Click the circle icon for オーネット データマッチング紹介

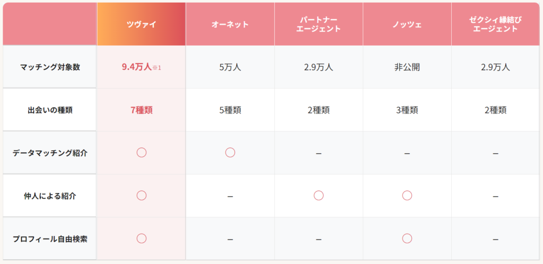230,153
